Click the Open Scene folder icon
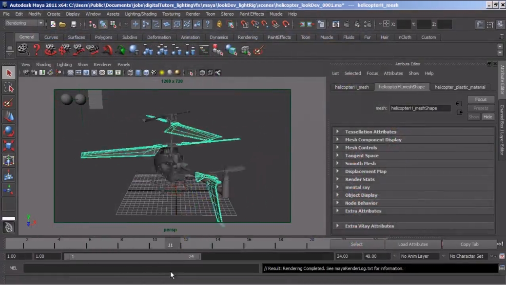Screen dimensions: 506x285 click(62, 24)
